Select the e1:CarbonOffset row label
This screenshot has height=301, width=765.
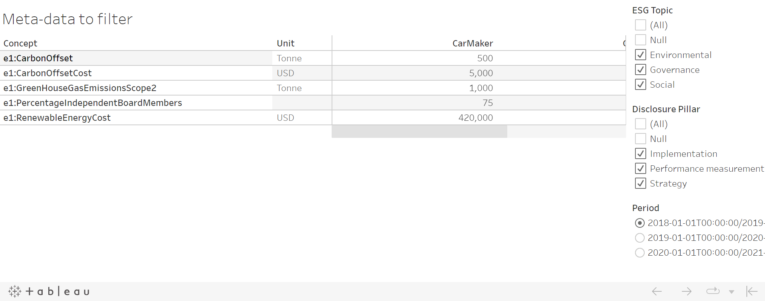[38, 58]
